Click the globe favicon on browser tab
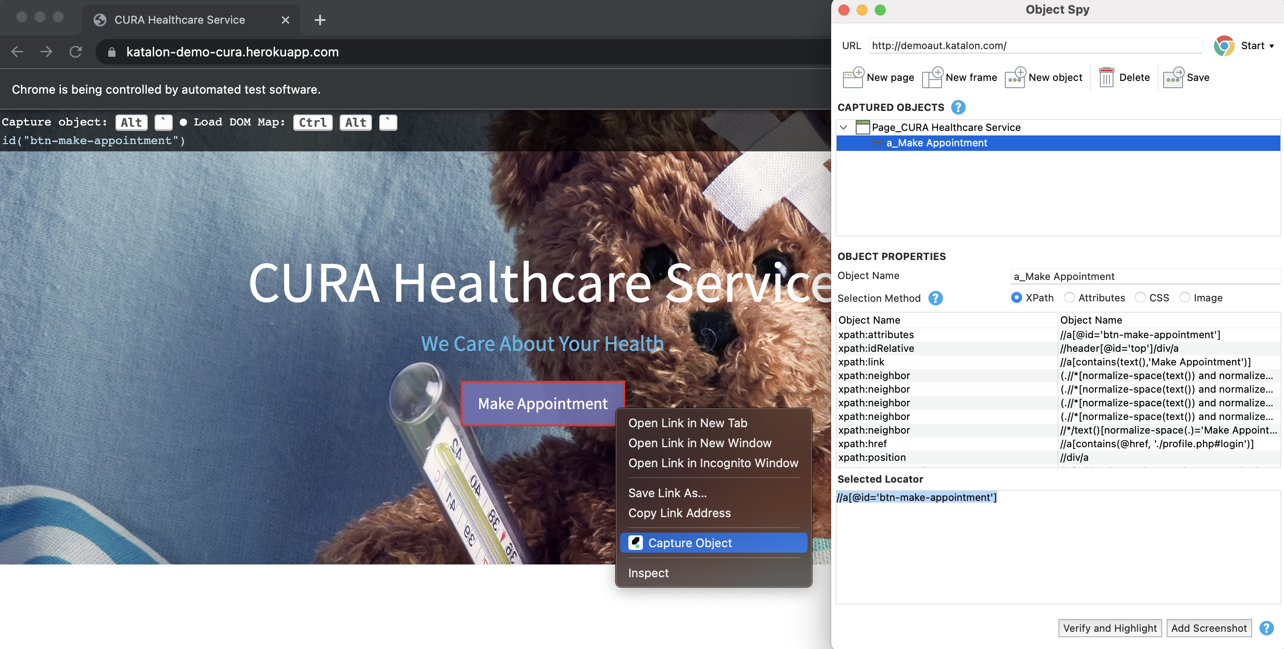 coord(100,20)
